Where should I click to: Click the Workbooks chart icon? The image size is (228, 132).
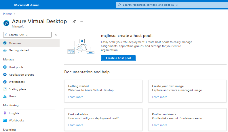[x=5, y=121]
